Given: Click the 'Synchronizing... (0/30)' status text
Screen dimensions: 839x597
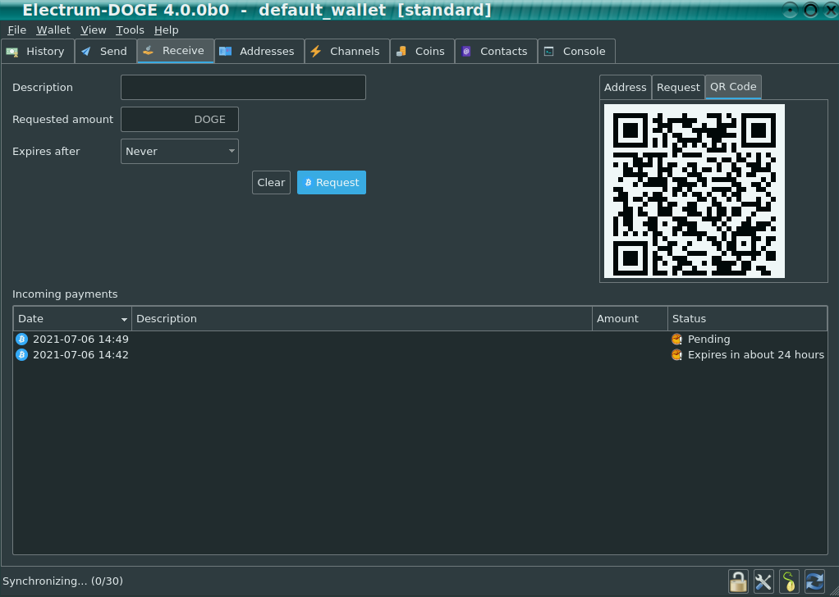Looking at the screenshot, I should coord(62,581).
